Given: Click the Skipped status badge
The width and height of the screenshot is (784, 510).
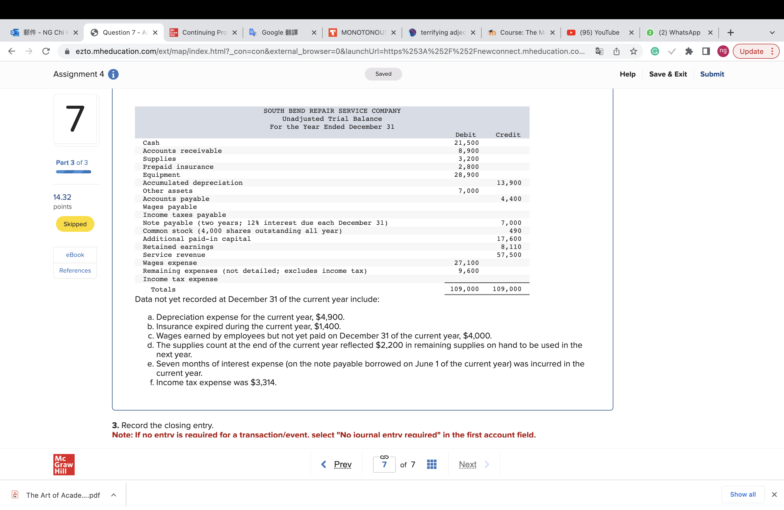Looking at the screenshot, I should 75,224.
